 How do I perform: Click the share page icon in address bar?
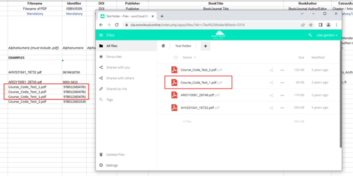(303, 25)
